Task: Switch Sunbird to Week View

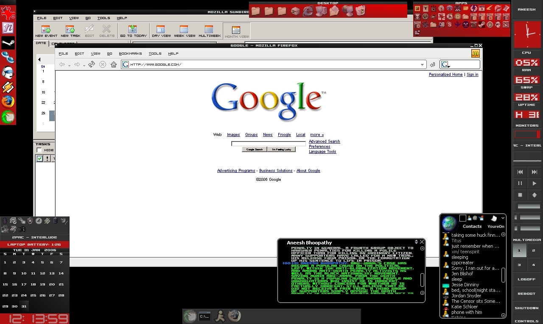Action: click(x=185, y=31)
